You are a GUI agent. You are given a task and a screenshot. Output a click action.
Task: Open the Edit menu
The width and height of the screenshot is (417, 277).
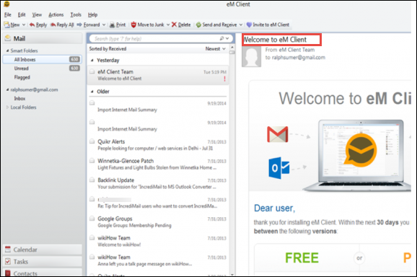click(22, 14)
